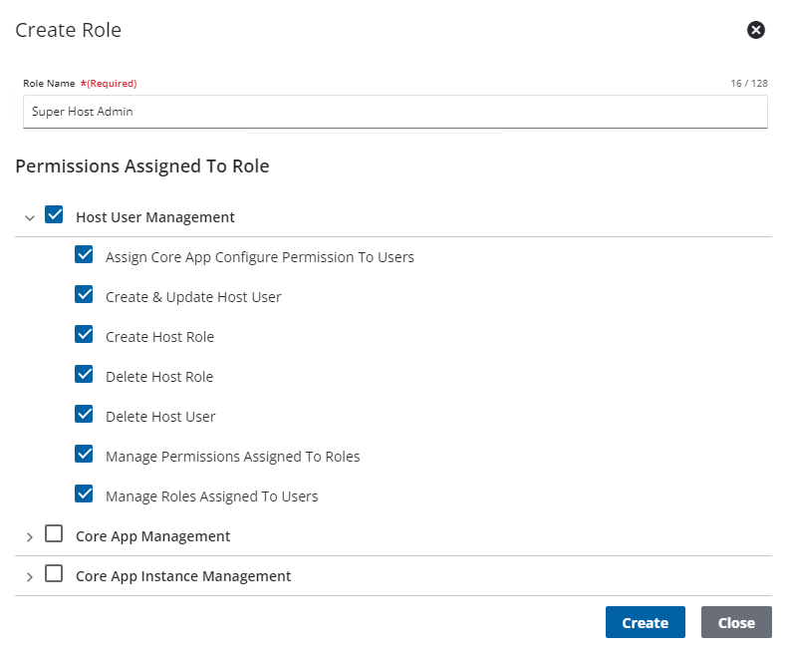Disable the Create Host Role permission
The width and height of the screenshot is (789, 658).
[84, 335]
